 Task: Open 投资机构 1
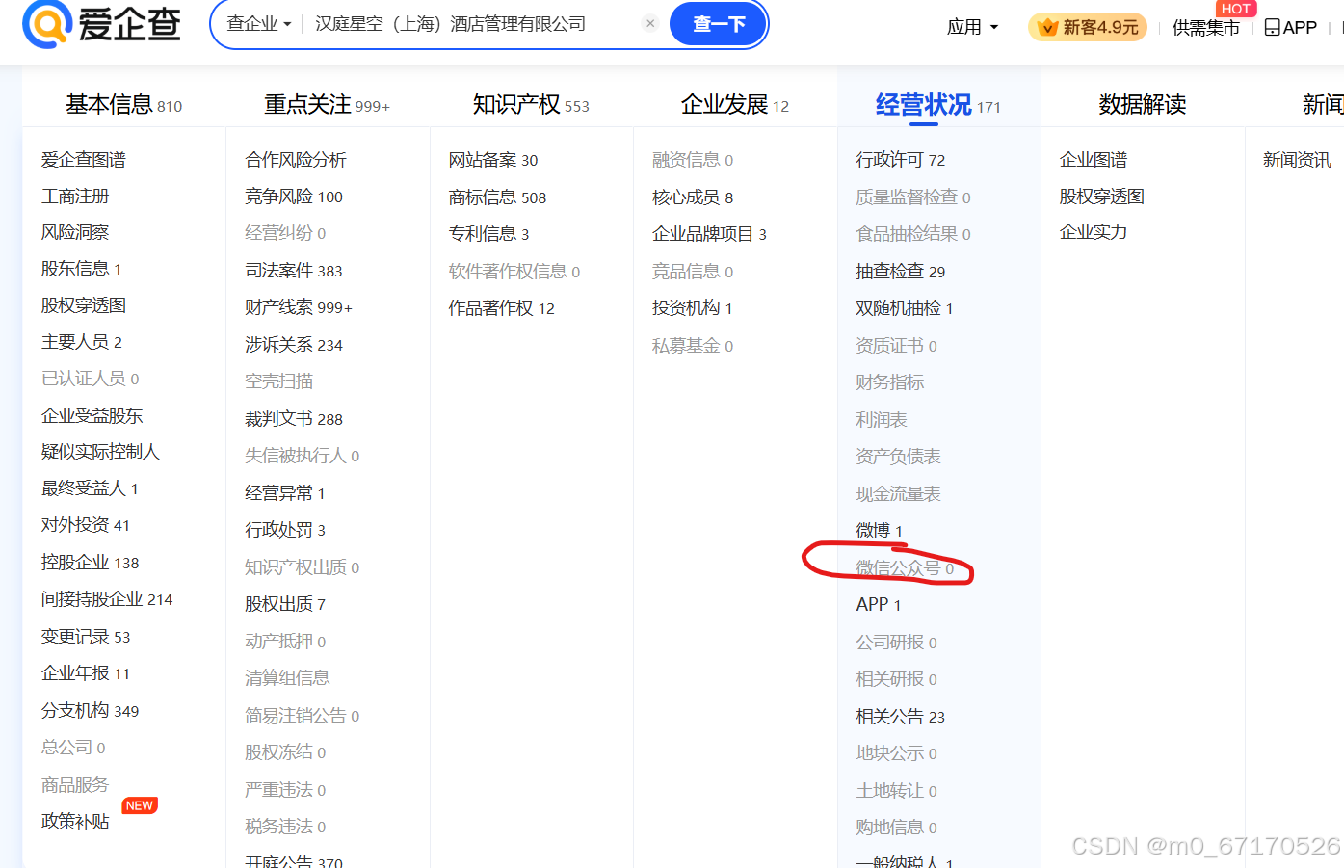pos(693,308)
